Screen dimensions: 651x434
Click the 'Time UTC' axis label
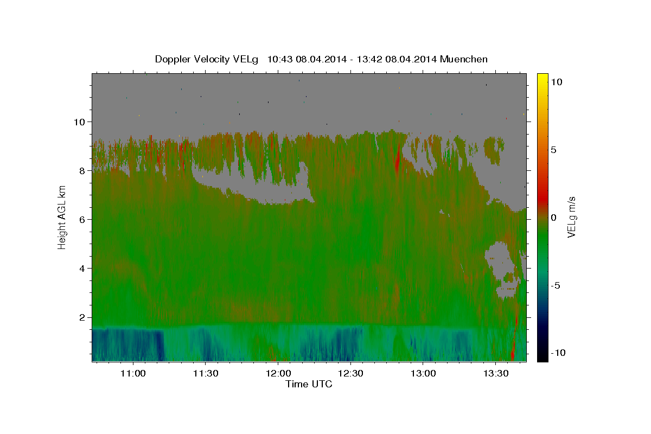click(309, 384)
